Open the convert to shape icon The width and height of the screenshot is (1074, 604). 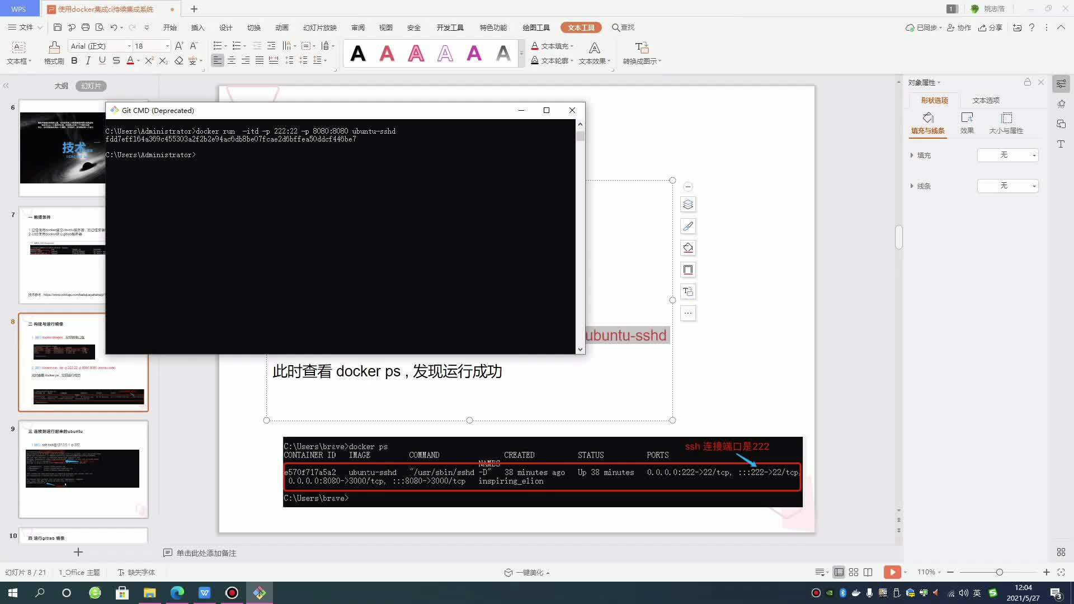[687, 291]
